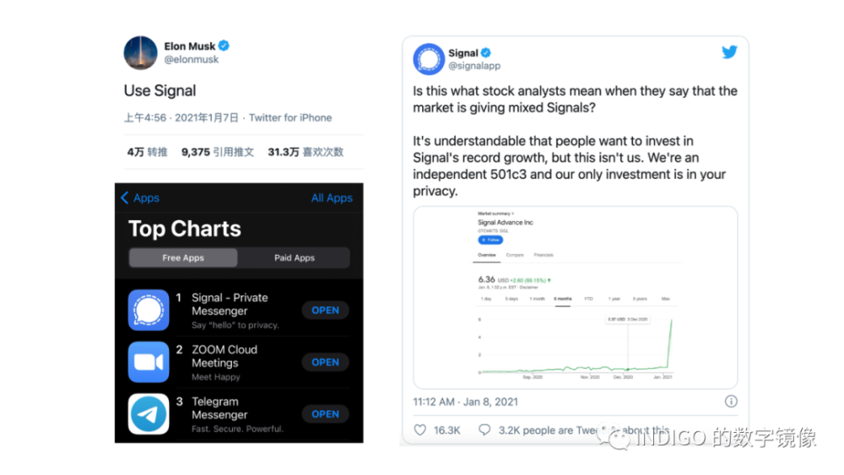Tap the ZOOM Cloud Meetings app icon
This screenshot has width=844, height=475.
click(x=149, y=362)
